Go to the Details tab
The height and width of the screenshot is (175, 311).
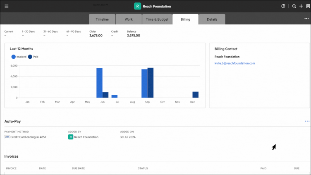(212, 19)
